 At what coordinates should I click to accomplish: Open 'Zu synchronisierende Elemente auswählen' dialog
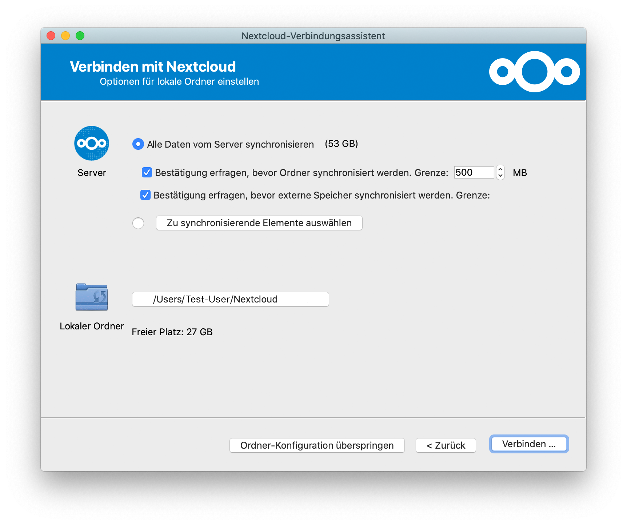(x=259, y=223)
